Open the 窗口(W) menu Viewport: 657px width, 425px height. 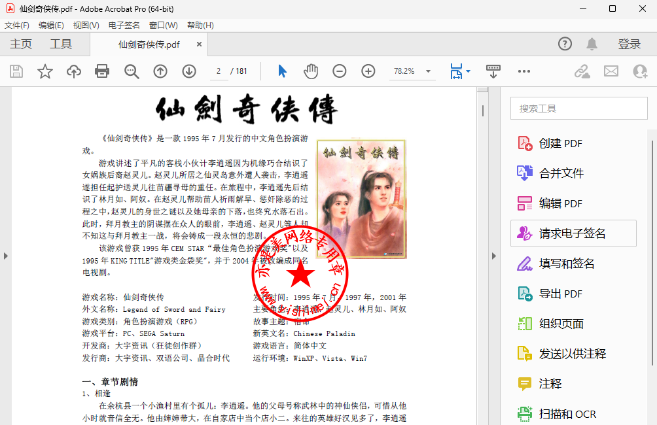coord(164,25)
